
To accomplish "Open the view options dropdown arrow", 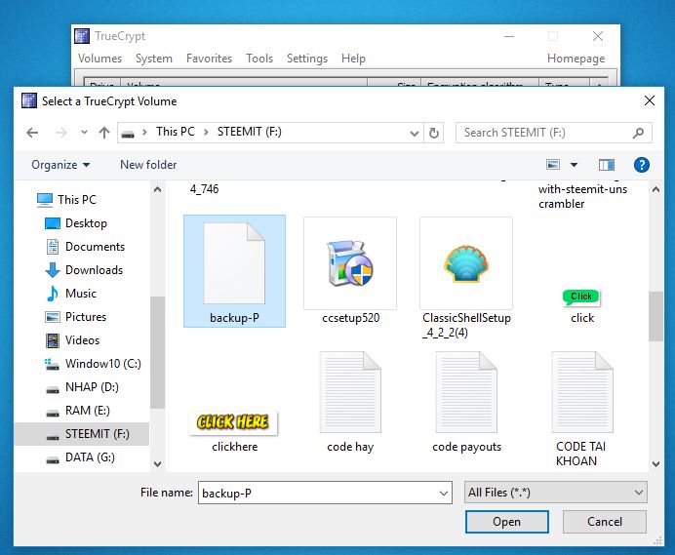I will click(574, 165).
